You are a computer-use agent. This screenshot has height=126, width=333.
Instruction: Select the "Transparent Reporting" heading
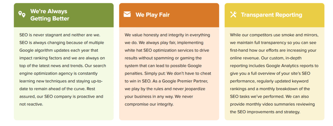(272, 15)
